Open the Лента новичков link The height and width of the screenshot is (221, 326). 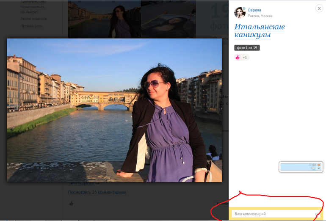click(x=34, y=19)
